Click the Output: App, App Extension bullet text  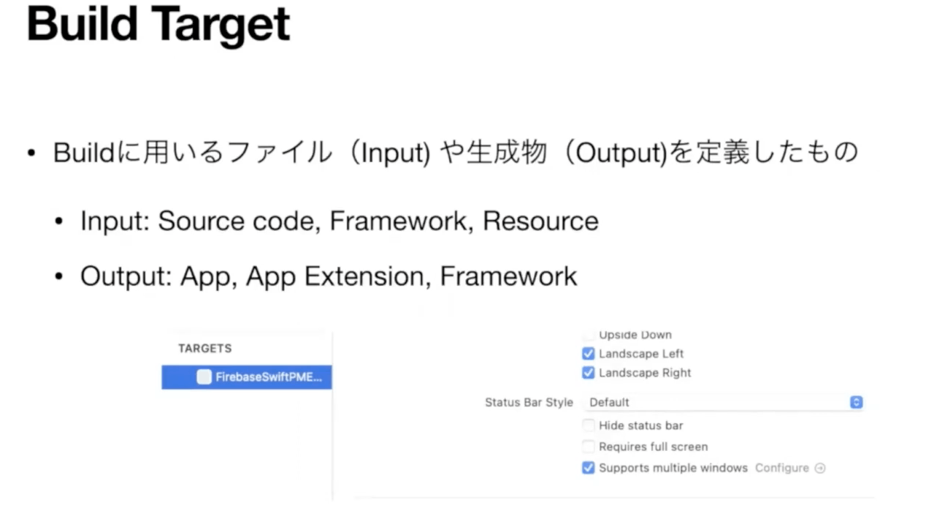point(329,276)
